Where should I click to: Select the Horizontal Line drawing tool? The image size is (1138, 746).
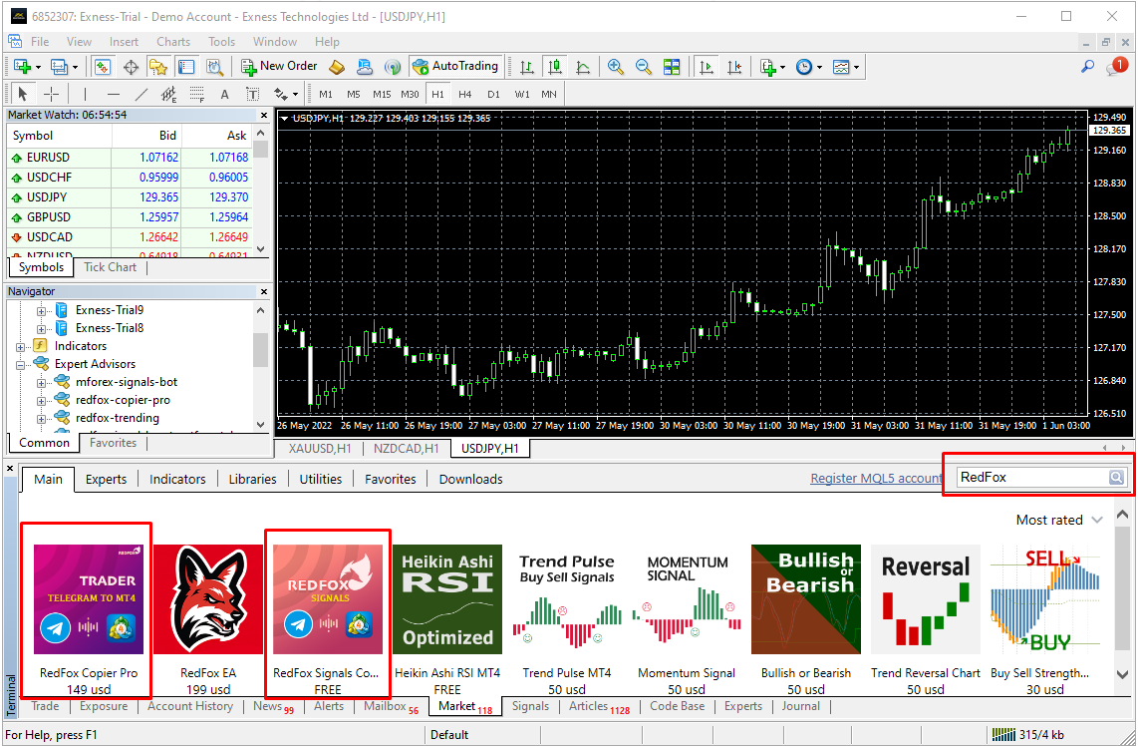coord(113,94)
